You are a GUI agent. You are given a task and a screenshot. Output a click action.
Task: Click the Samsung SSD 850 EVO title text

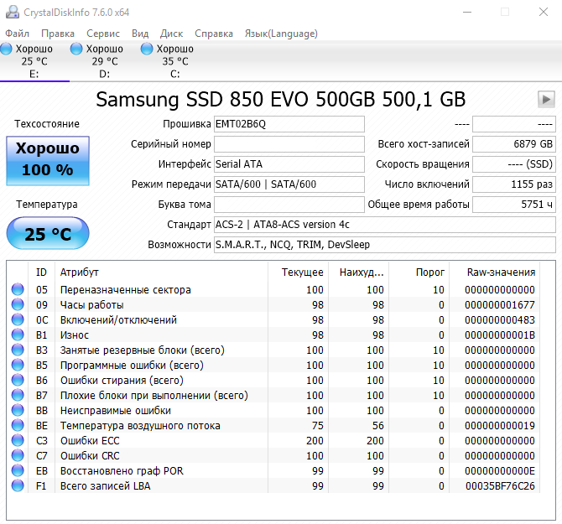point(281,99)
